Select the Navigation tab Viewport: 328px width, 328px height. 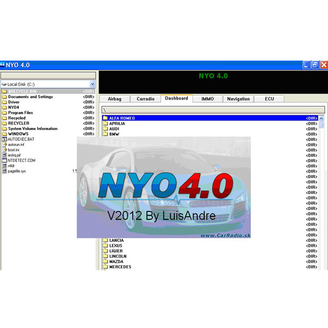click(238, 99)
